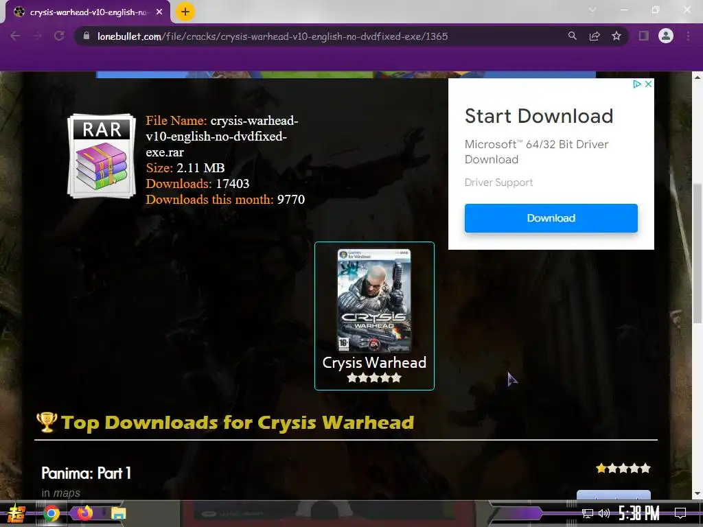Close the crysis-warhead browser tab
Image resolution: width=703 pixels, height=527 pixels.
(159, 12)
